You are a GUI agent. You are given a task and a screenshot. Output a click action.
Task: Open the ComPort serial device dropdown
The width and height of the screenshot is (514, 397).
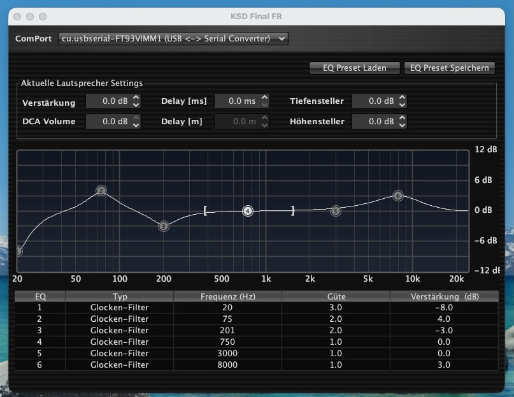[x=173, y=39]
